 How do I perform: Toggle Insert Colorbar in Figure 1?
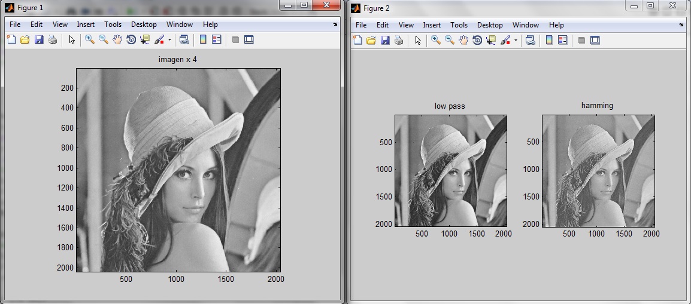pyautogui.click(x=202, y=40)
